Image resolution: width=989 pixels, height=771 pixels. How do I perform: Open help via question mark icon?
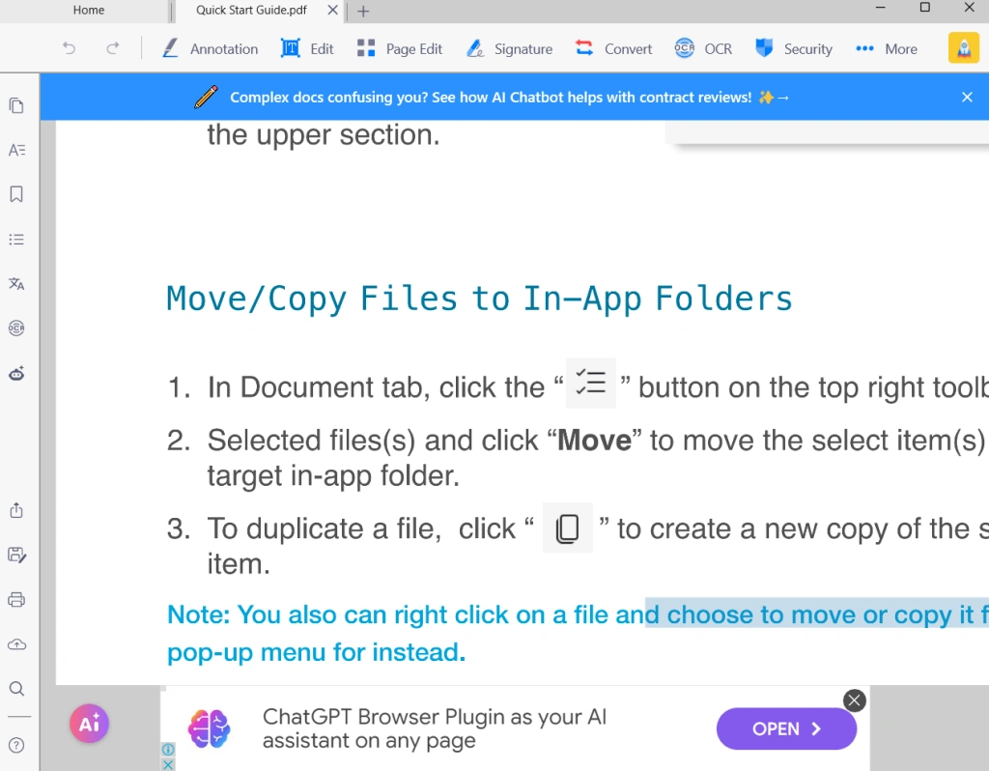coord(16,745)
